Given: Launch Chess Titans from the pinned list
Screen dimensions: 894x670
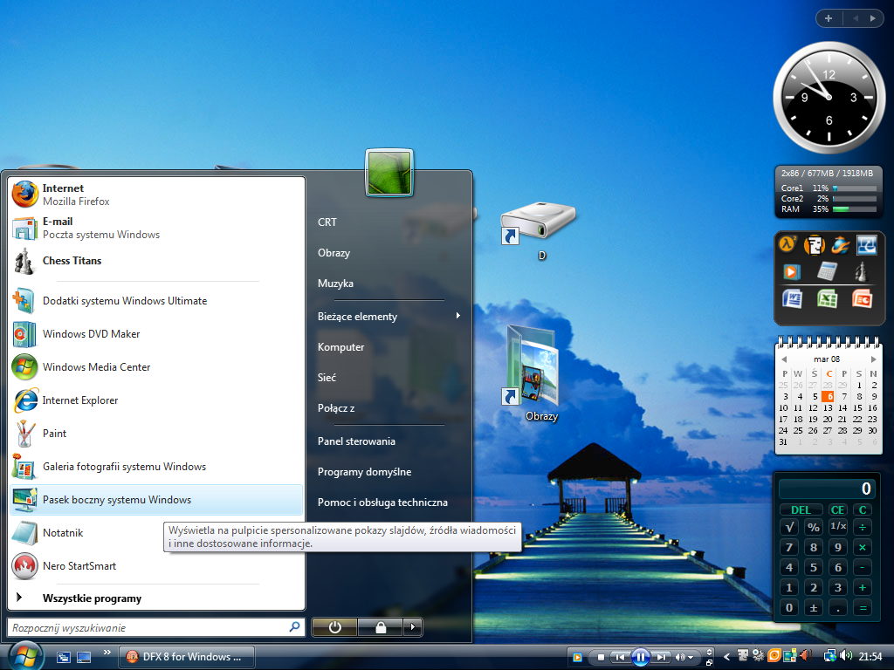Looking at the screenshot, I should pos(72,261).
